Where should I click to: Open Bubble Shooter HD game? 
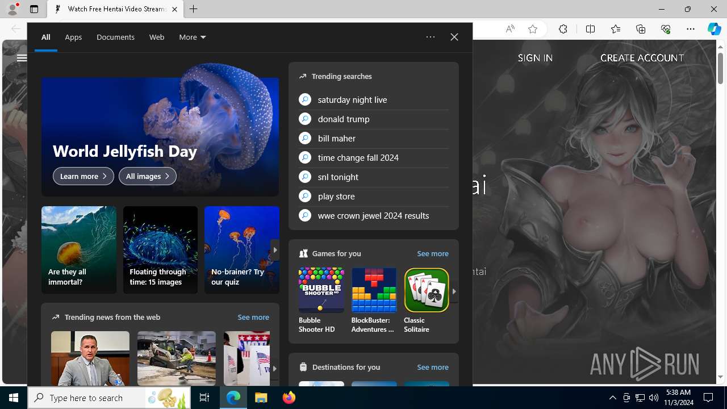pos(321,301)
